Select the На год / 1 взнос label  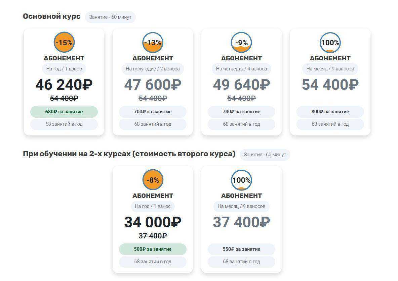coord(64,68)
